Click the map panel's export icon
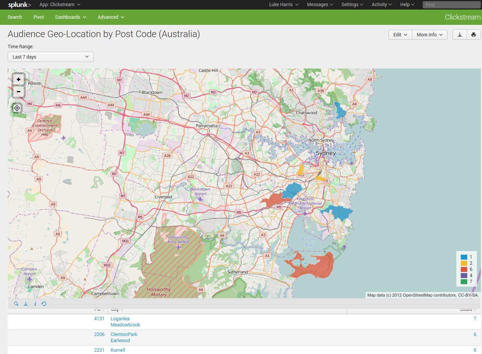The image size is (482, 354). point(26,304)
